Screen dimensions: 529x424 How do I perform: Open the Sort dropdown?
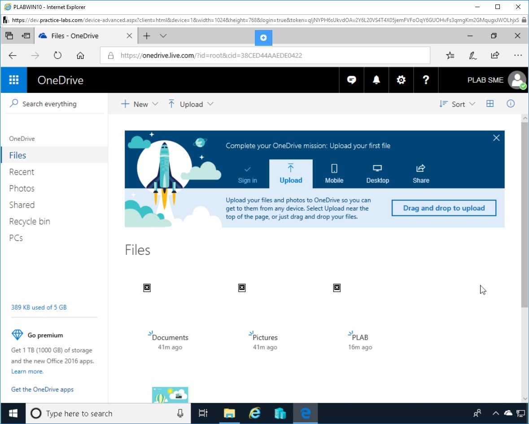tap(457, 104)
